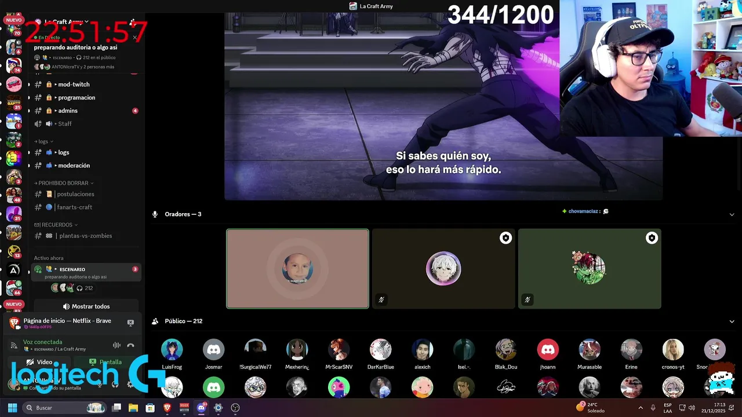
Task: Open the yellow number 3 server icon
Action: coord(13,158)
